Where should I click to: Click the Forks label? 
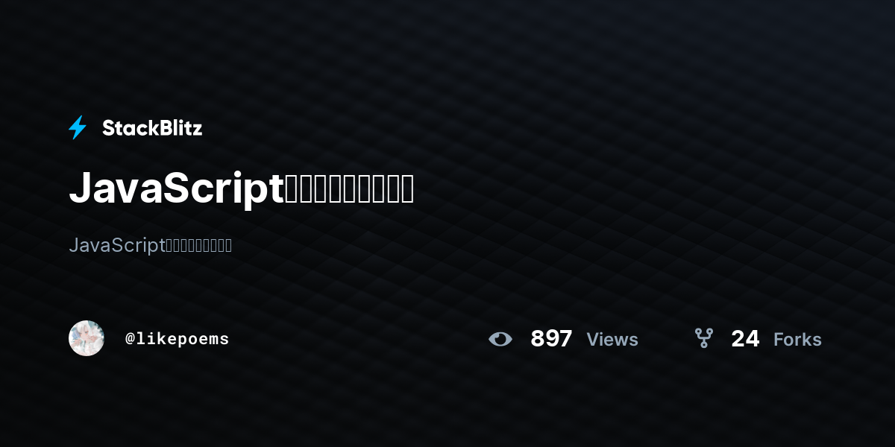pyautogui.click(x=797, y=340)
